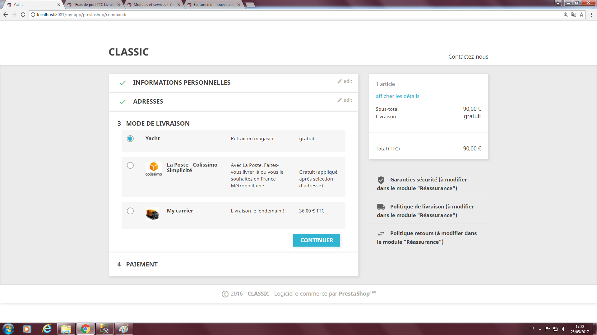The width and height of the screenshot is (597, 335).
Task: Click the browser reload page icon
Action: (x=23, y=15)
